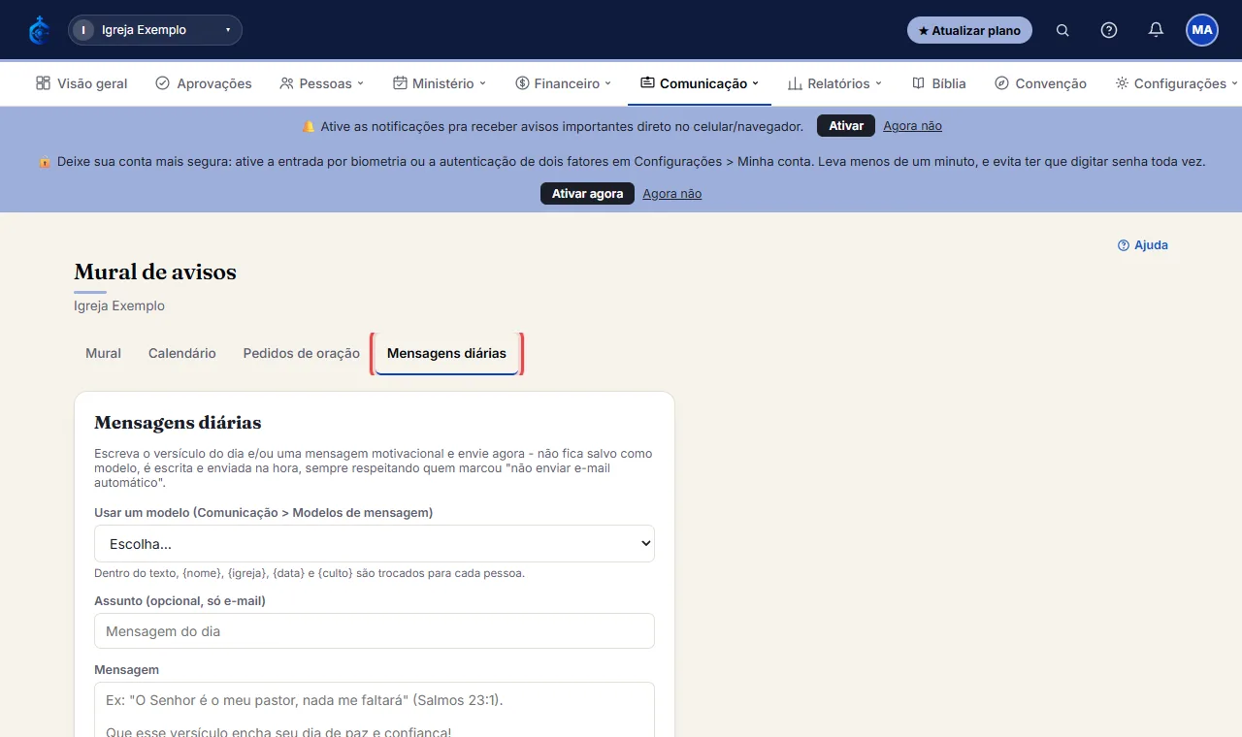This screenshot has height=737, width=1242.
Task: Click the Mensagens diárias card heading
Action: [178, 423]
